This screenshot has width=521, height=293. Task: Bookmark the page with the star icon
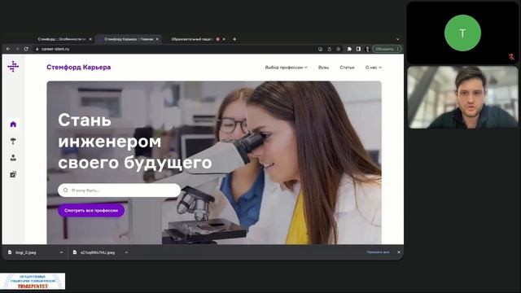339,49
